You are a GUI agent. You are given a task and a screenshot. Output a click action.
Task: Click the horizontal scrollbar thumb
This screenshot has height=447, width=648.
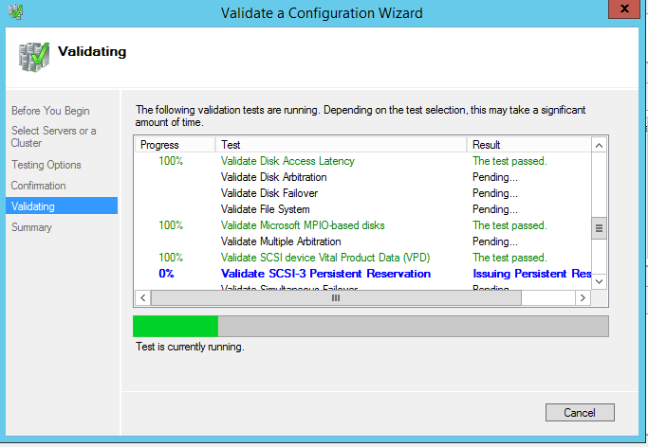pyautogui.click(x=334, y=297)
